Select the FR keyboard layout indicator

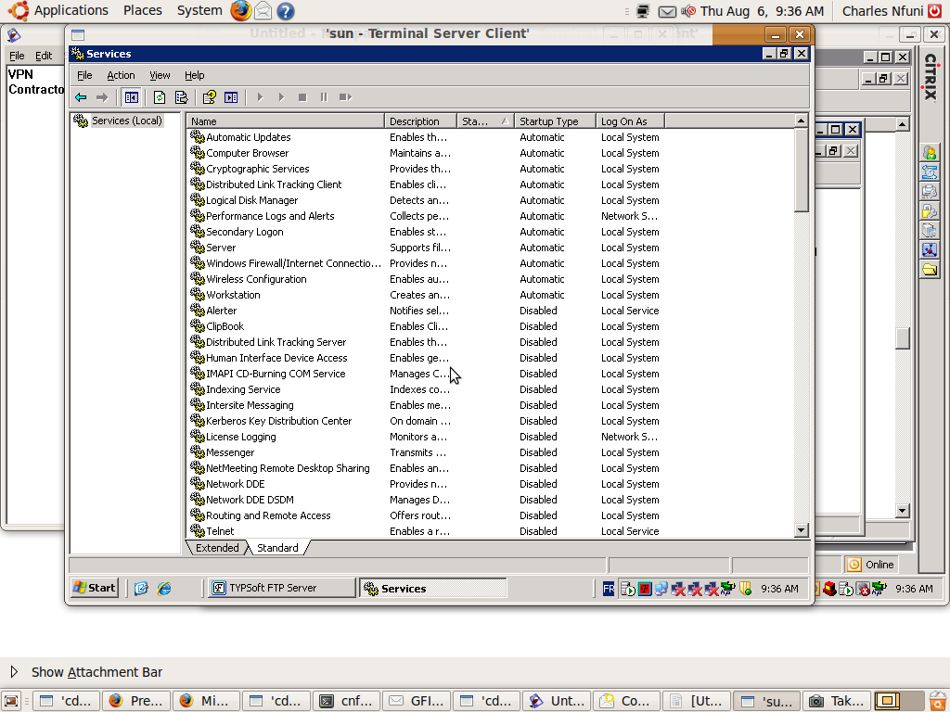point(608,587)
